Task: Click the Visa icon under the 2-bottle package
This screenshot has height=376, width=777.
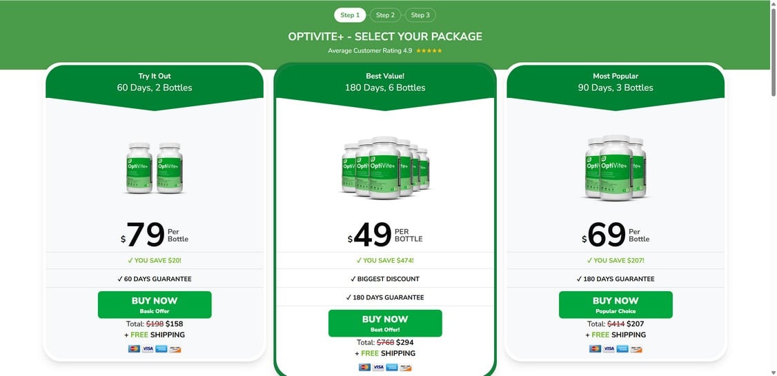Action: tap(148, 349)
